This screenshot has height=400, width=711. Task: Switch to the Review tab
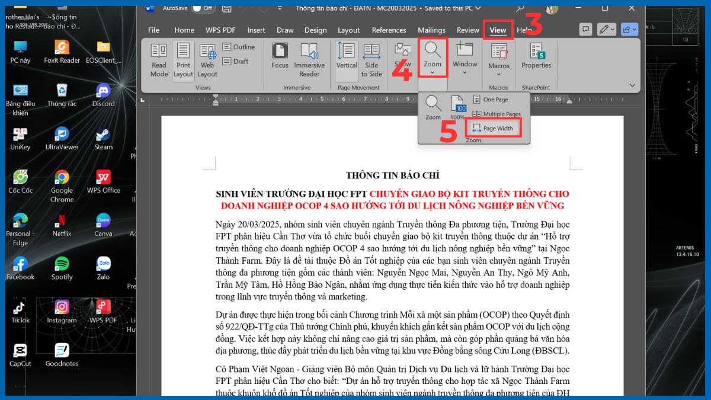467,30
